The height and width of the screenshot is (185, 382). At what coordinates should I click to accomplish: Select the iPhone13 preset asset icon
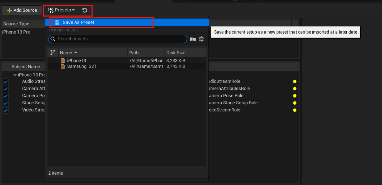(63, 61)
